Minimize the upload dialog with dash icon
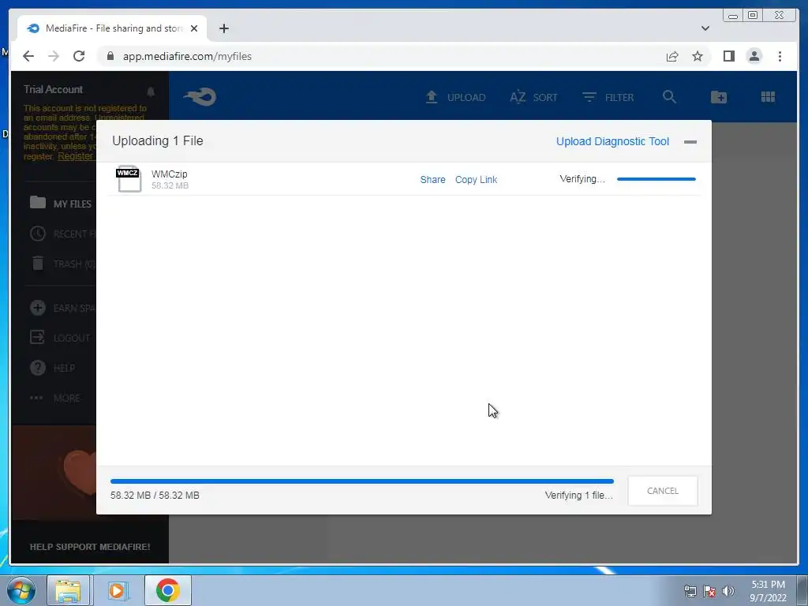Image resolution: width=808 pixels, height=606 pixels. 690,142
